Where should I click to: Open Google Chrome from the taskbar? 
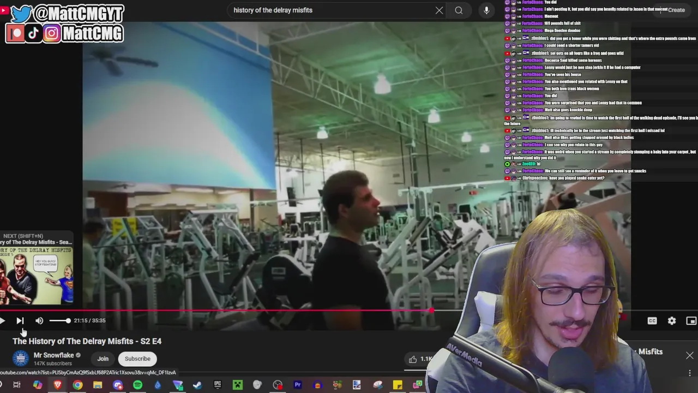[x=77, y=385]
